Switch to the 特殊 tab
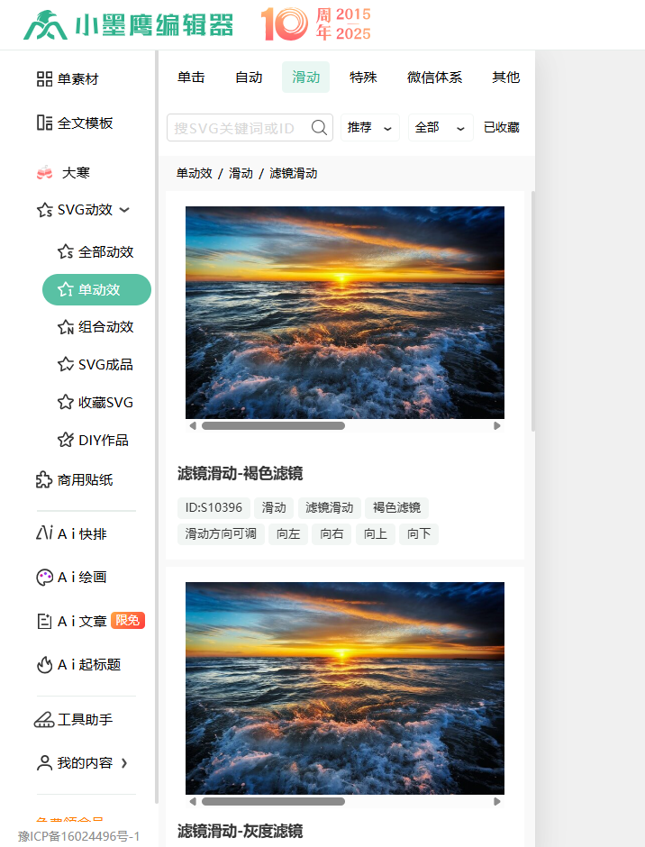The image size is (645, 847). 363,77
